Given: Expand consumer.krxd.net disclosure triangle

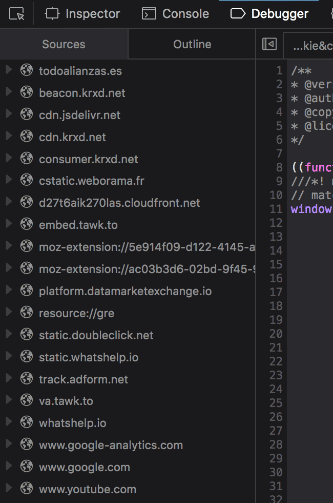Looking at the screenshot, I should [9, 158].
